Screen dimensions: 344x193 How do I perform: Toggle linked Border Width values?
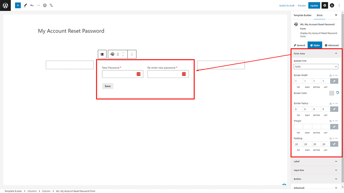click(x=334, y=81)
